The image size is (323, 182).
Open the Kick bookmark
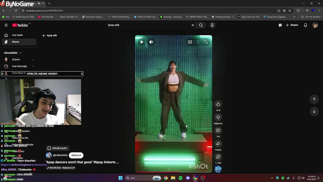pos(6,17)
